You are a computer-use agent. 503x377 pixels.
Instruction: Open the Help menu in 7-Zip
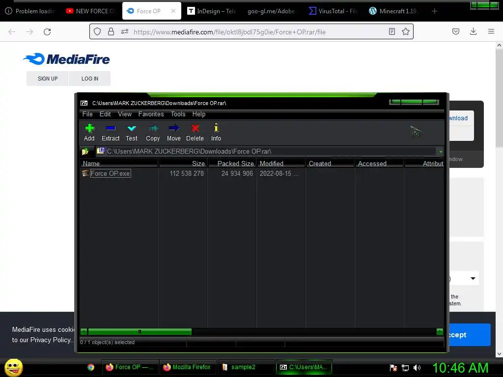[199, 114]
